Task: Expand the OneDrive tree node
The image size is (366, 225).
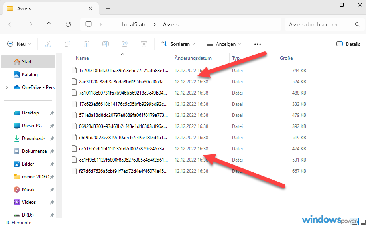Action: [x=6, y=87]
